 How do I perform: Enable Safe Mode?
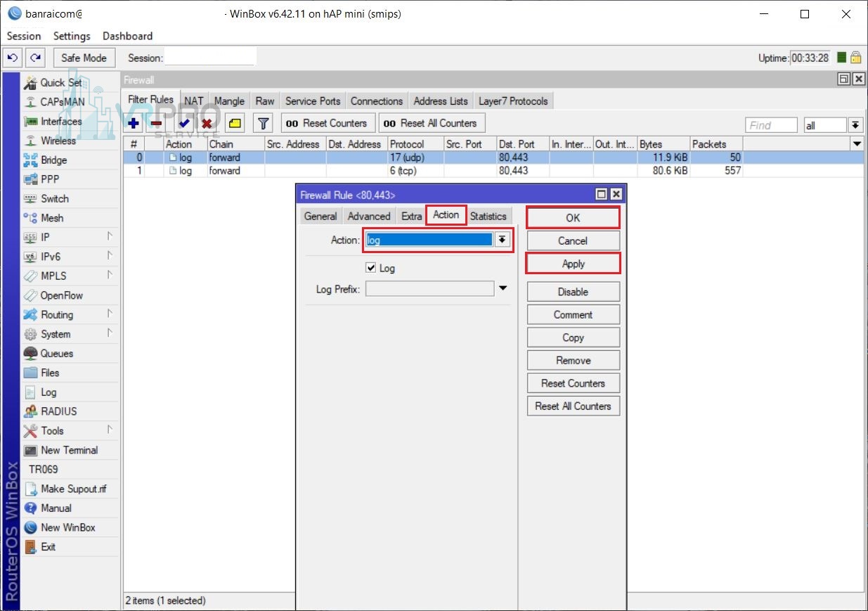coord(84,57)
